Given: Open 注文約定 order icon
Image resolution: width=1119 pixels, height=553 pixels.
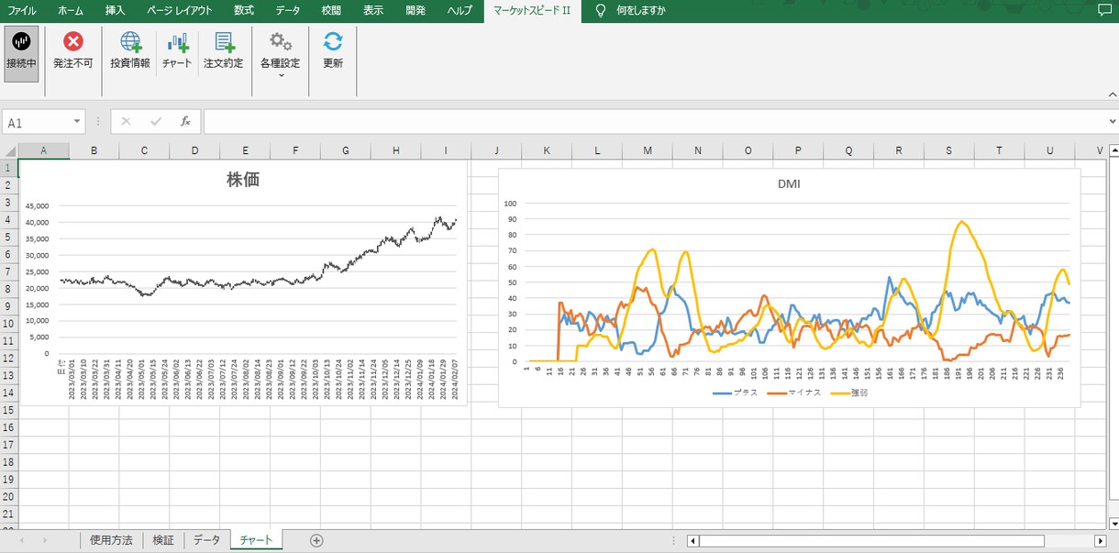Looking at the screenshot, I should pyautogui.click(x=224, y=42).
